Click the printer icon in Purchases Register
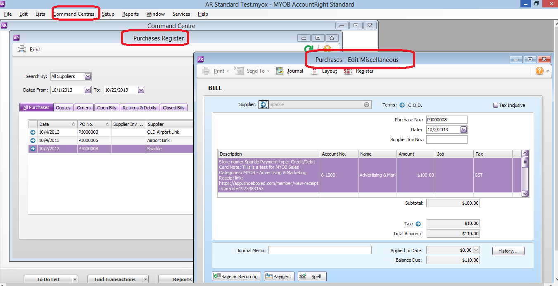558x286 pixels. 21,50
